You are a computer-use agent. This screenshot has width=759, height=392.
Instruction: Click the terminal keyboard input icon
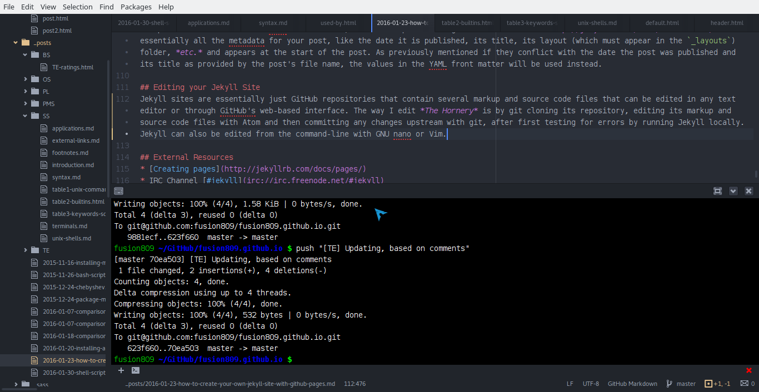point(118,191)
